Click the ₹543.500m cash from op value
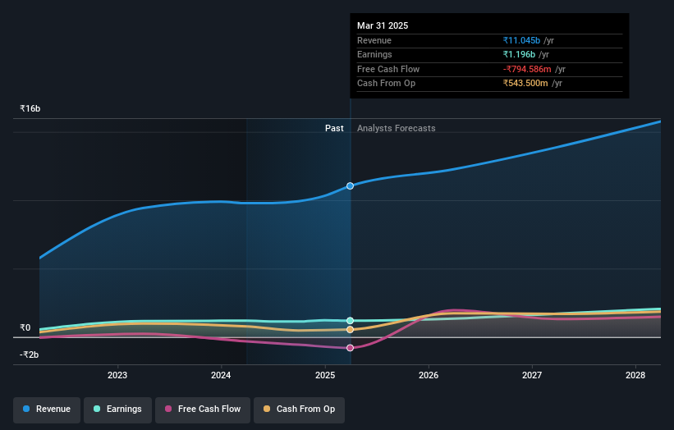The width and height of the screenshot is (674, 430). click(525, 84)
